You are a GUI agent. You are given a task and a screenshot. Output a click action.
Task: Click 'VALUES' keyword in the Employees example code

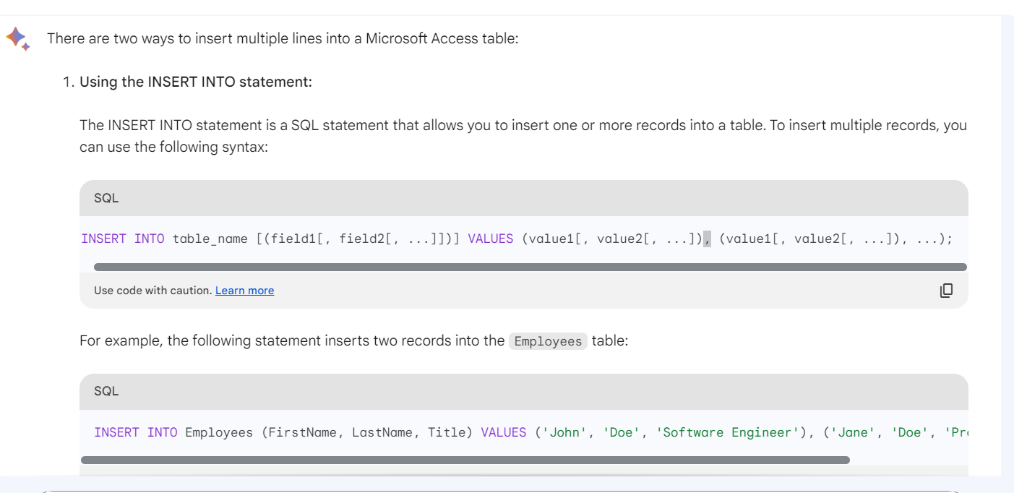pyautogui.click(x=504, y=432)
